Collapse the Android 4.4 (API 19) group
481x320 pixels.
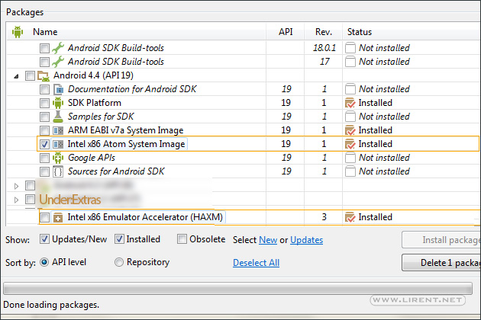tap(16, 76)
